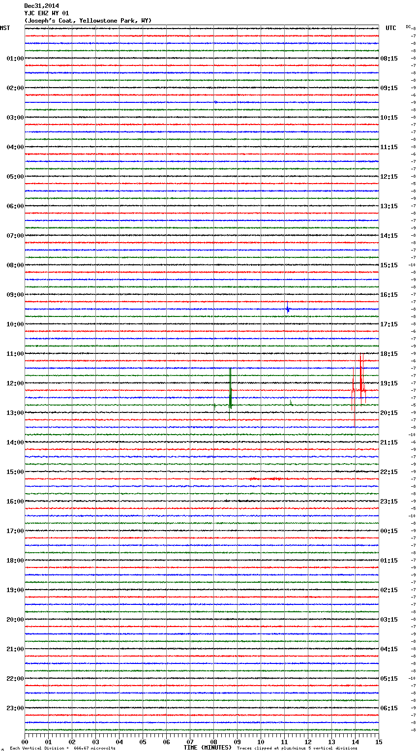Select the 01:00 MST time label

[x=15, y=59]
